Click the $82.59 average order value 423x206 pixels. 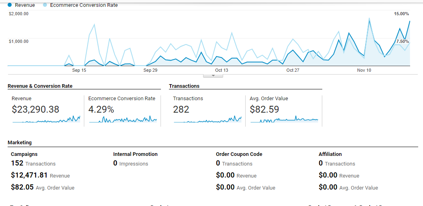(265, 109)
